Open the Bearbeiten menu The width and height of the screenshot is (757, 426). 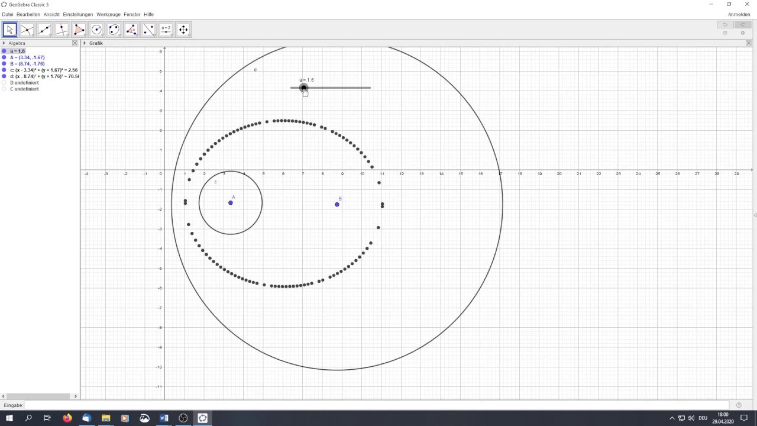tap(28, 14)
